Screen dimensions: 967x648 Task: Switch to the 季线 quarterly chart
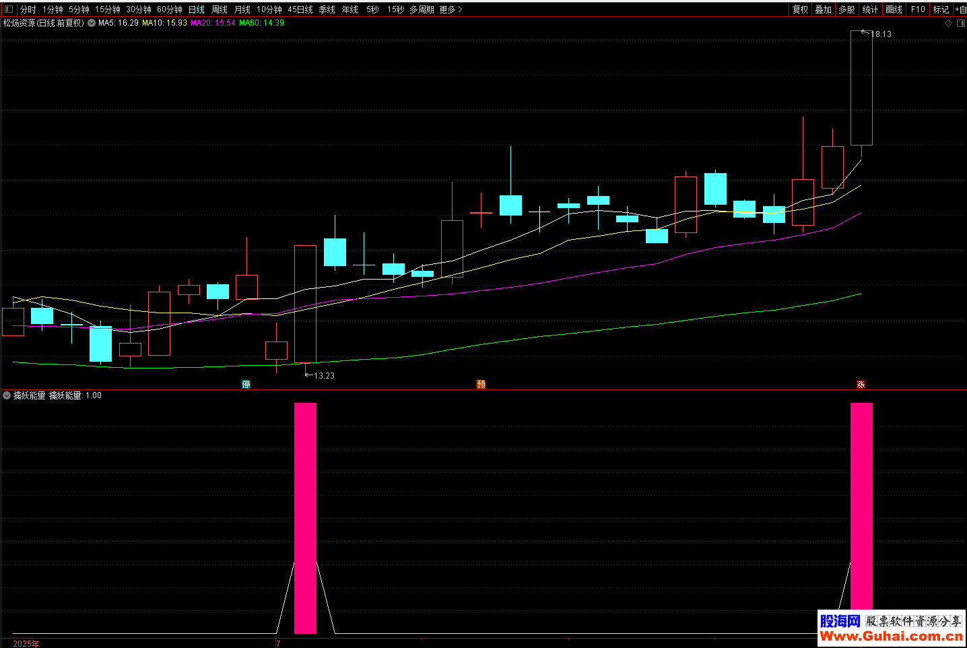coord(327,9)
